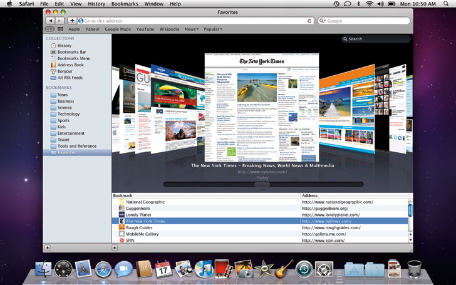
Task: Select the MobileMe Gallery bookmark row
Action: point(260,234)
